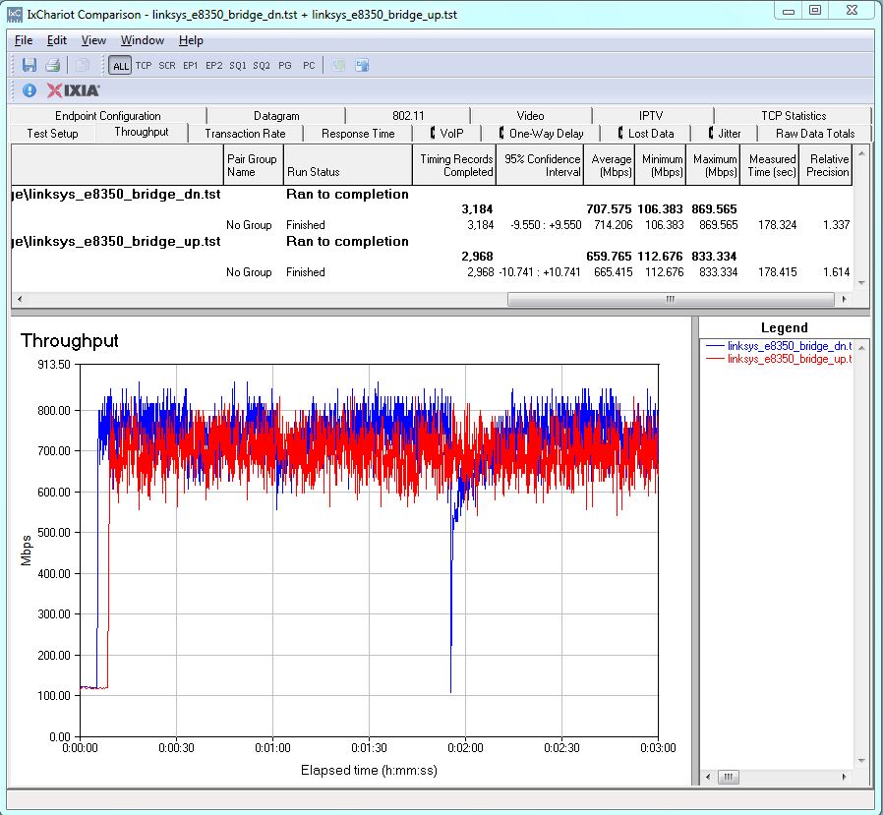The image size is (883, 815).
Task: Click the Save disk icon in toolbar
Action: [29, 65]
